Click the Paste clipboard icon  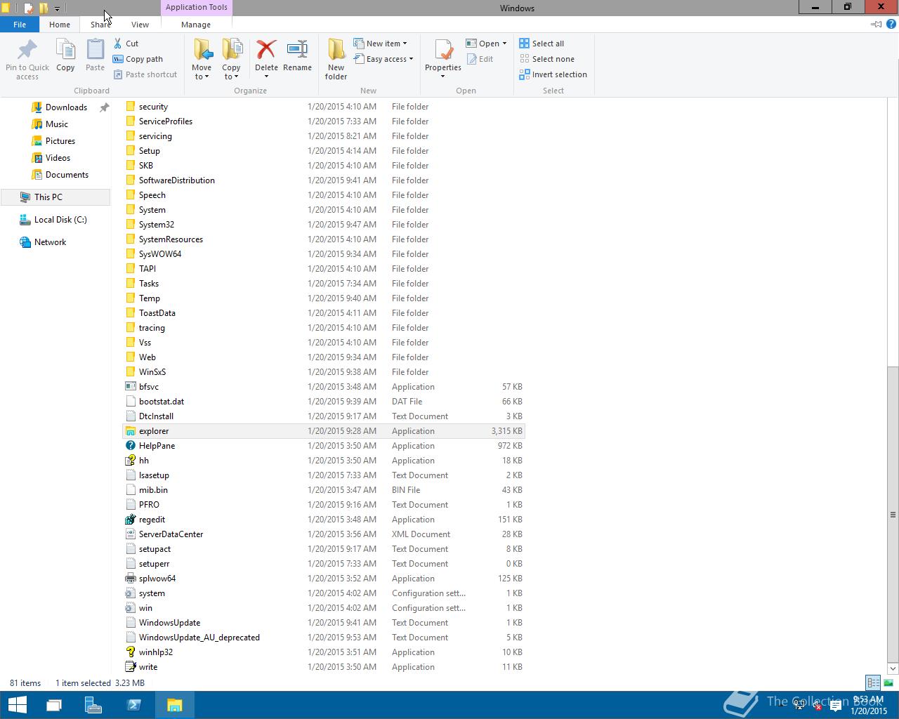tap(95, 50)
